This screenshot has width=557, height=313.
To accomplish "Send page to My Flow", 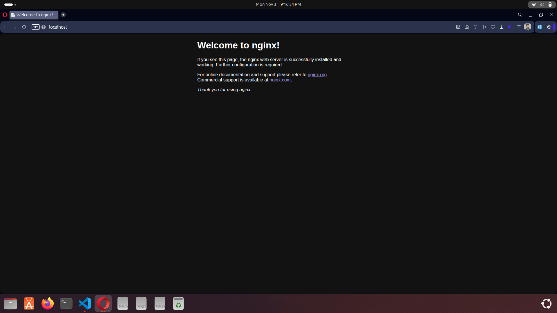I will point(484,27).
